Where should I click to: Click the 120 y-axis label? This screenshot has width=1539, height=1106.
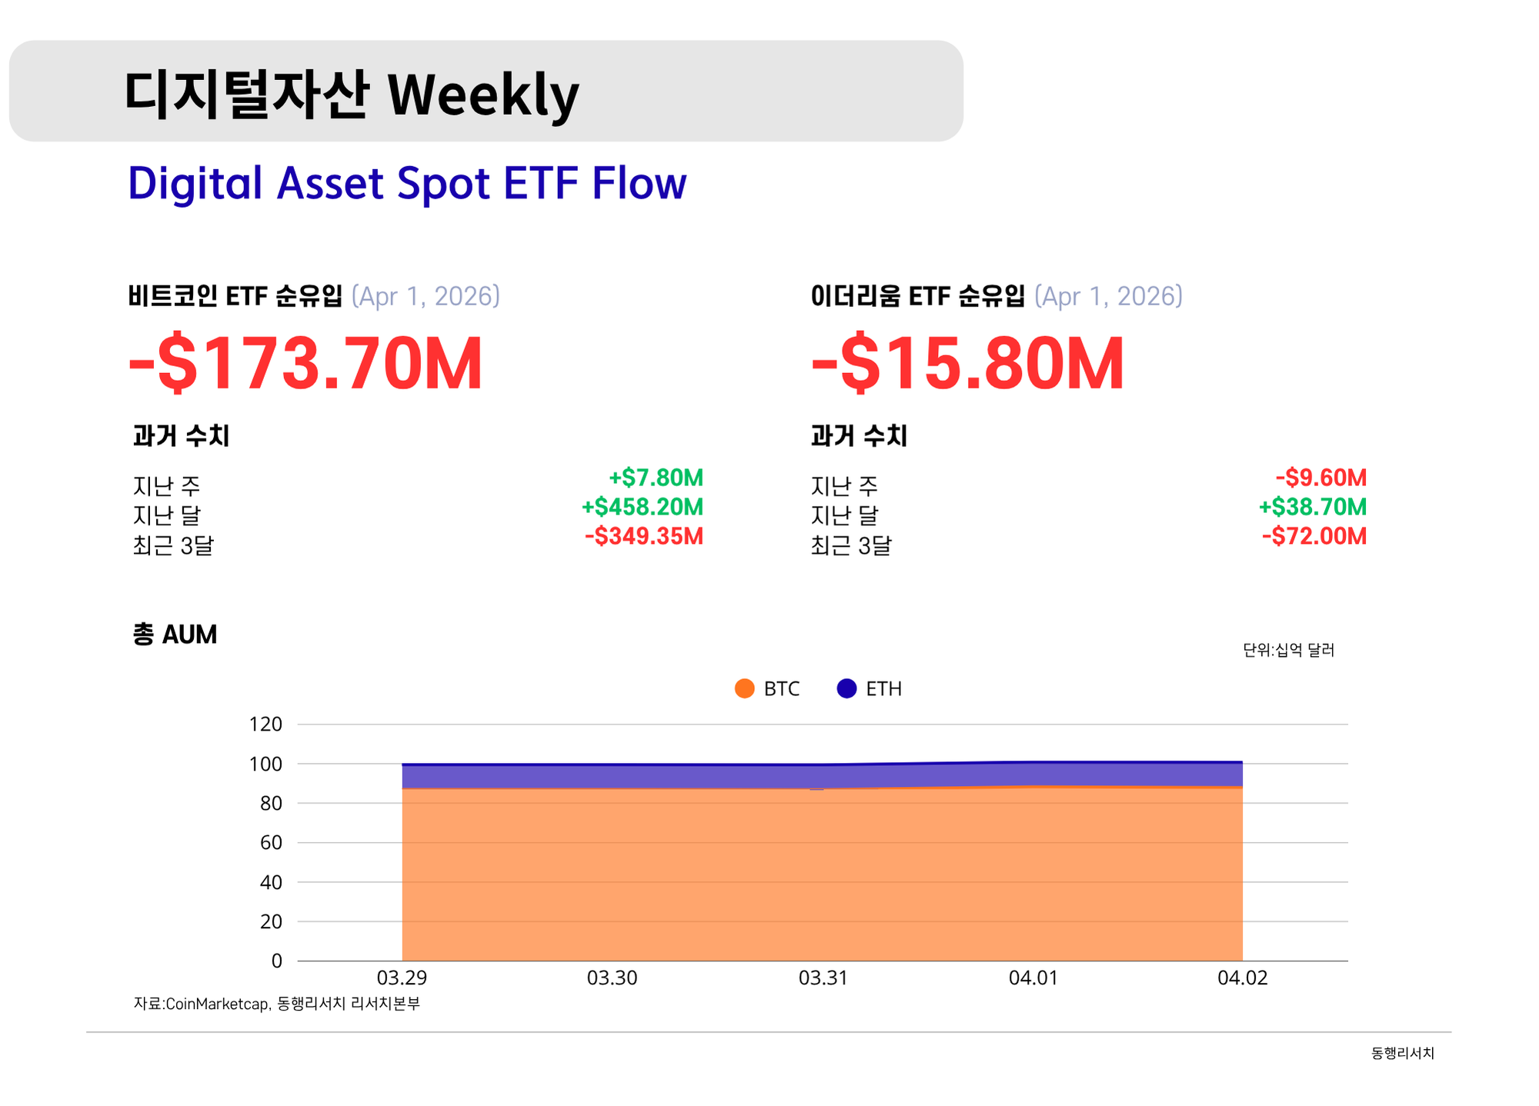pyautogui.click(x=265, y=724)
